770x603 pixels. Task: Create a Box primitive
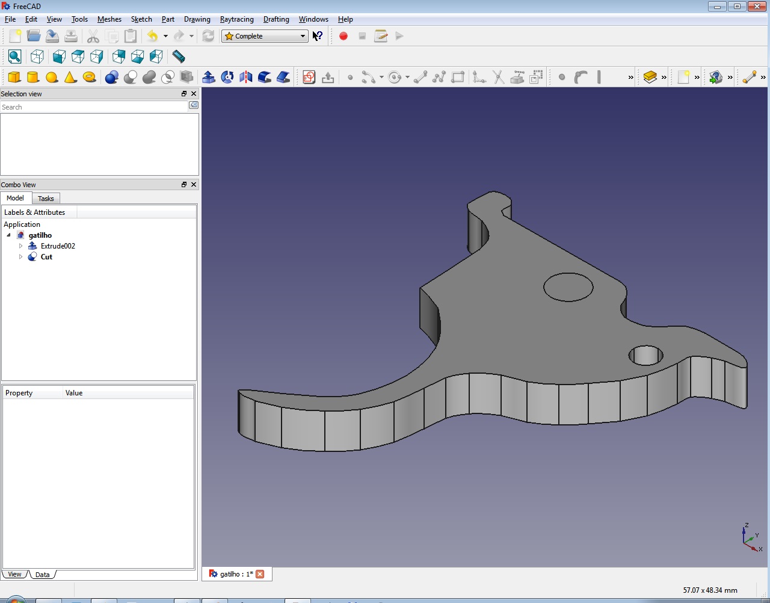click(14, 77)
